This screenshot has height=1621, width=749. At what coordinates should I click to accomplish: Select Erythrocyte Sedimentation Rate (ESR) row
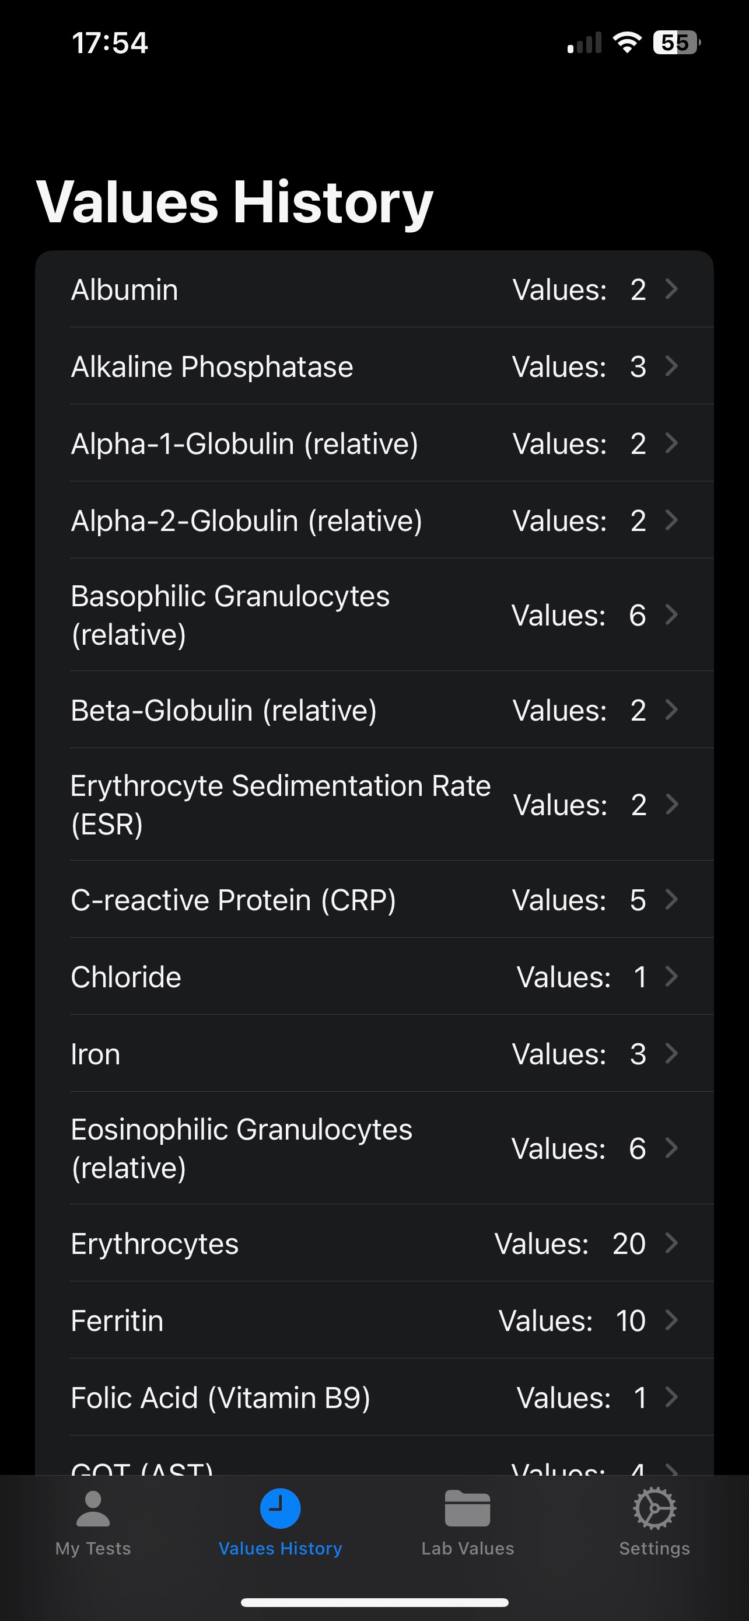pos(374,804)
